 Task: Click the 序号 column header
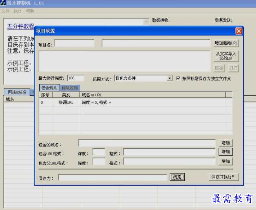pos(46,95)
